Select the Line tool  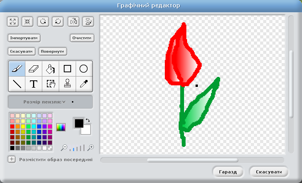coord(17,84)
